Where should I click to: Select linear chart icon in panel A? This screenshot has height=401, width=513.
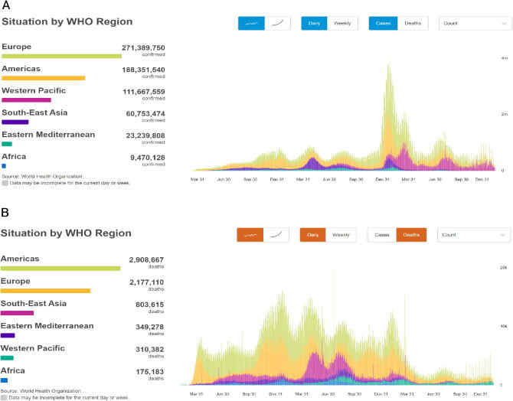(251, 23)
